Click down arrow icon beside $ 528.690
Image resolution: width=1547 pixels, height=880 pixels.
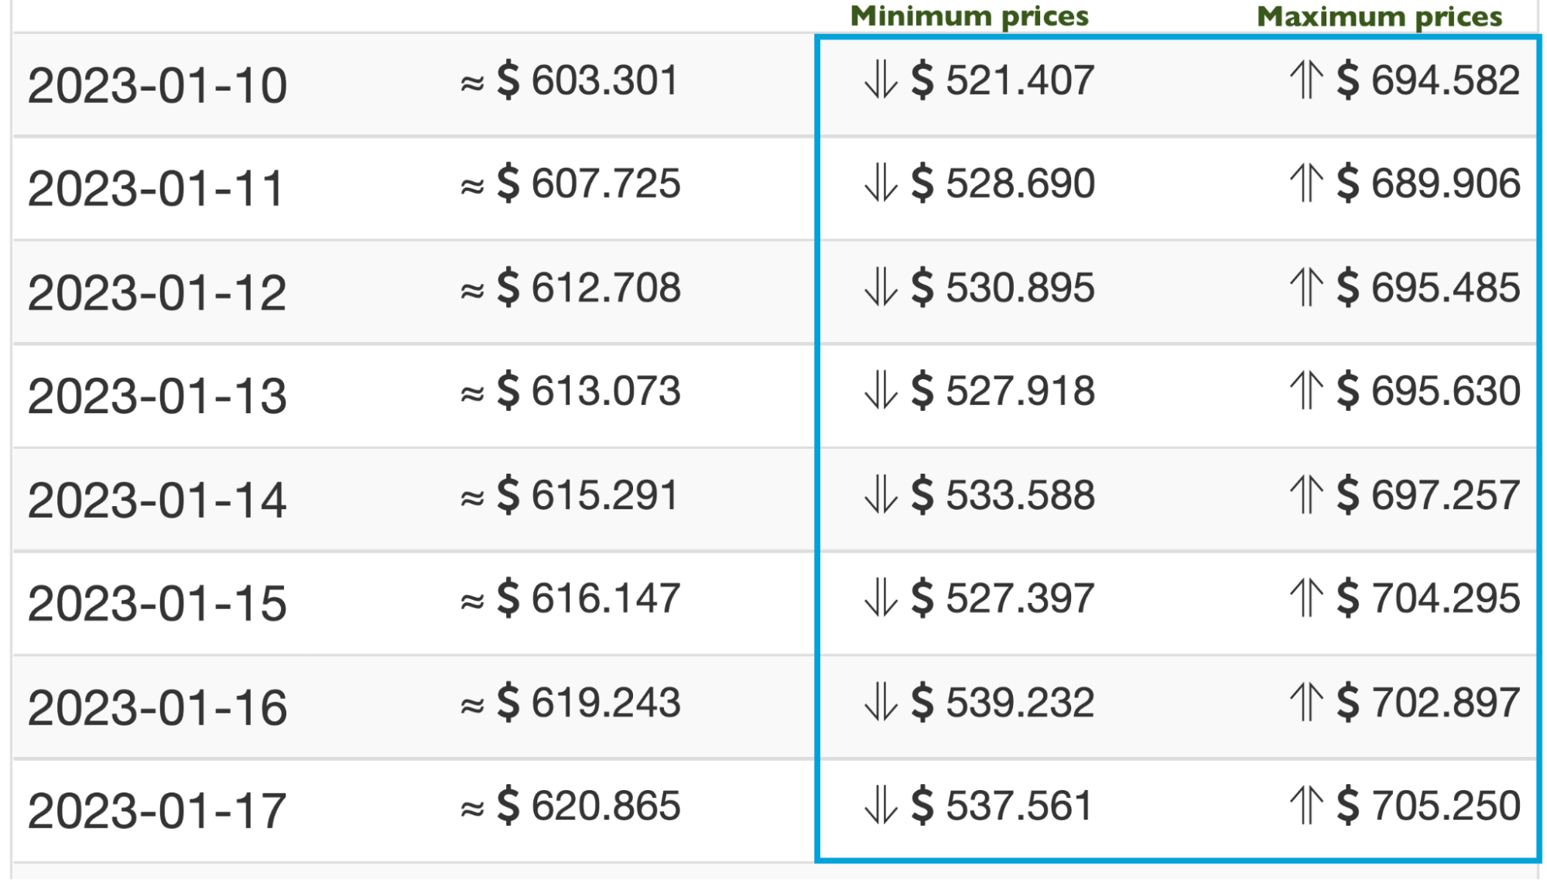881,183
